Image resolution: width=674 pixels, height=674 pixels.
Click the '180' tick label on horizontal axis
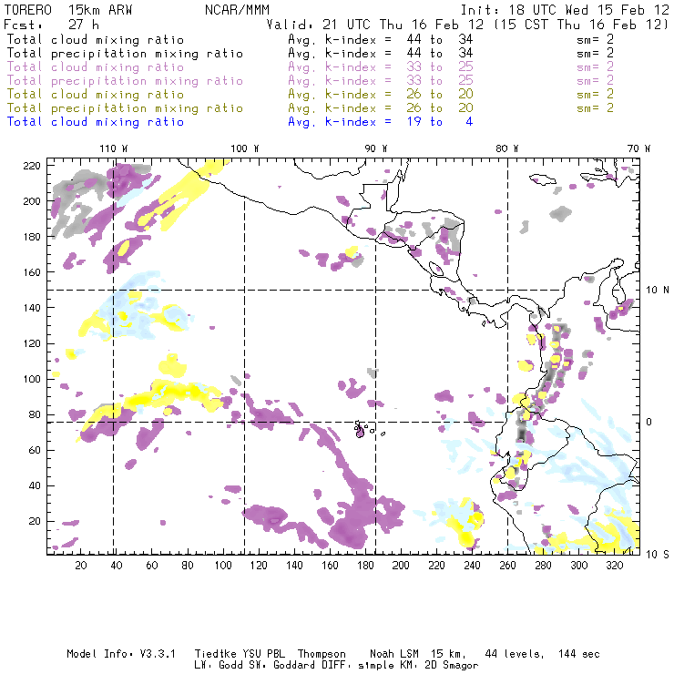pyautogui.click(x=365, y=566)
